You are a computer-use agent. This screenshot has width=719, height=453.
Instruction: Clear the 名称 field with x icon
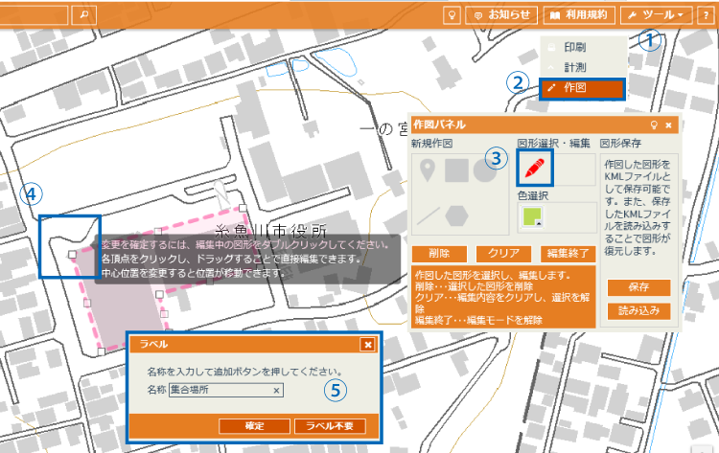tap(276, 391)
